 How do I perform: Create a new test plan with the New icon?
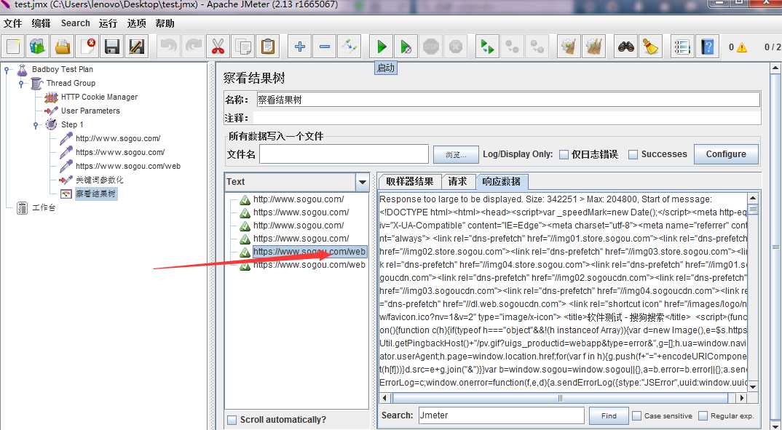[x=13, y=47]
